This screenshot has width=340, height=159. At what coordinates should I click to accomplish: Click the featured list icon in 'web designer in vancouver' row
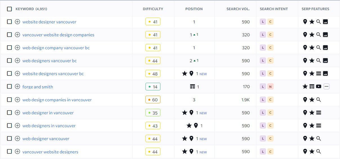coord(319,113)
